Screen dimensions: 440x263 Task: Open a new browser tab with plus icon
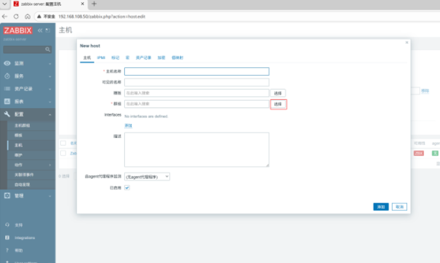(x=94, y=4)
